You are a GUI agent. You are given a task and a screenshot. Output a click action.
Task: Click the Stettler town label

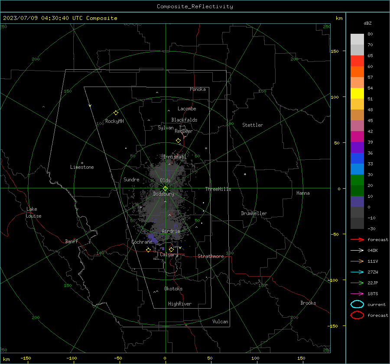[x=253, y=125]
